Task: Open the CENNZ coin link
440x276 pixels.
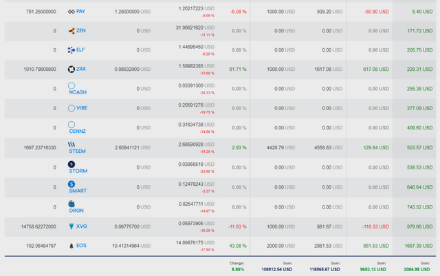Action: click(77, 131)
